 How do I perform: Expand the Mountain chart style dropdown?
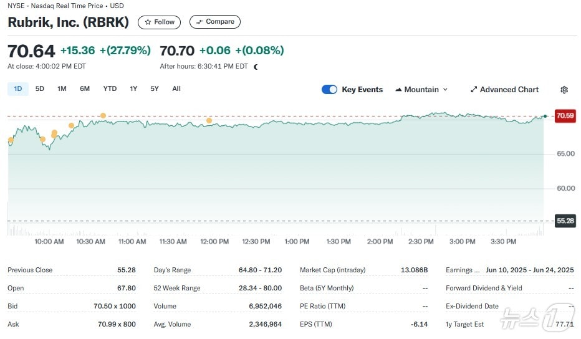point(422,90)
